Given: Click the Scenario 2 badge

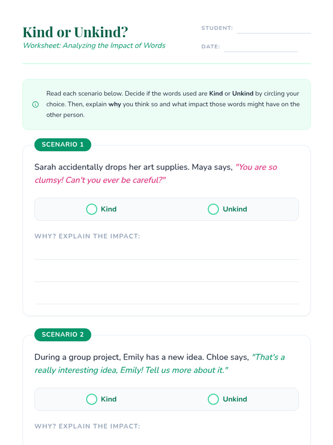Looking at the screenshot, I should coord(63,335).
